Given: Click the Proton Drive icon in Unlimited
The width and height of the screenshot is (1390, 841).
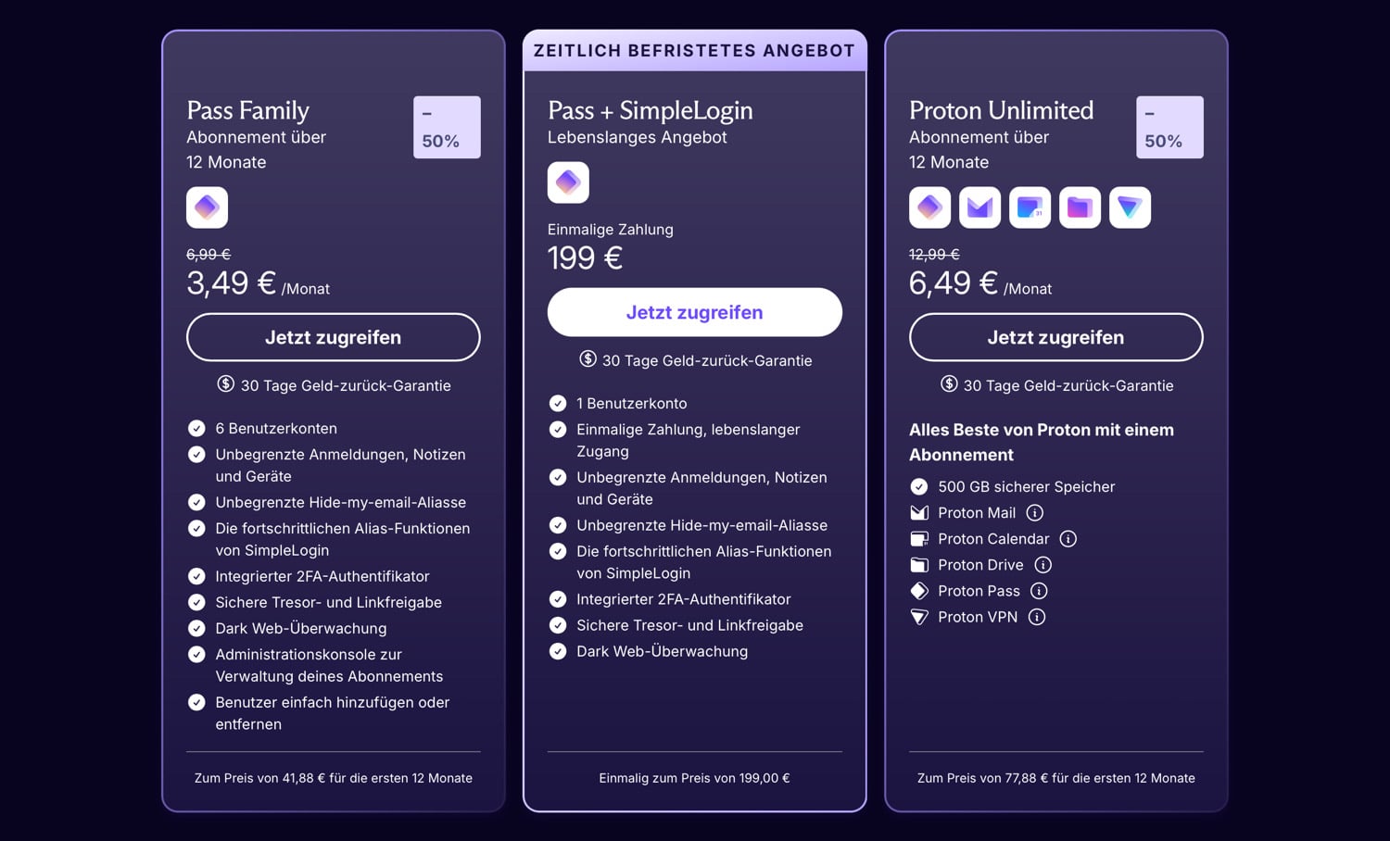Looking at the screenshot, I should point(1080,207).
